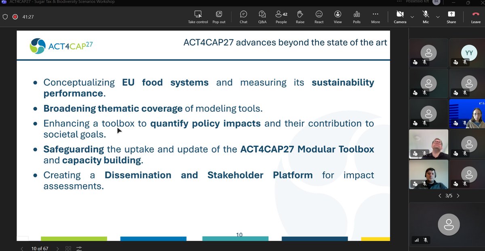485x251 pixels.
Task: Click 'capacity building' in the slide
Action: pyautogui.click(x=102, y=160)
